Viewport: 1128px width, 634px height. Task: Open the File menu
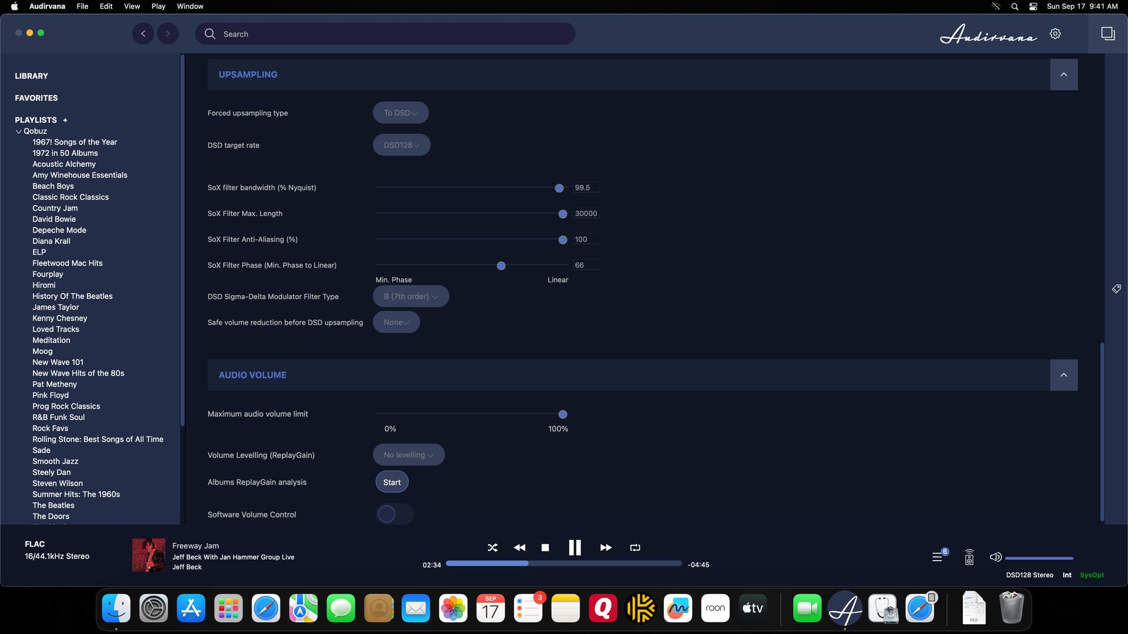tap(82, 6)
